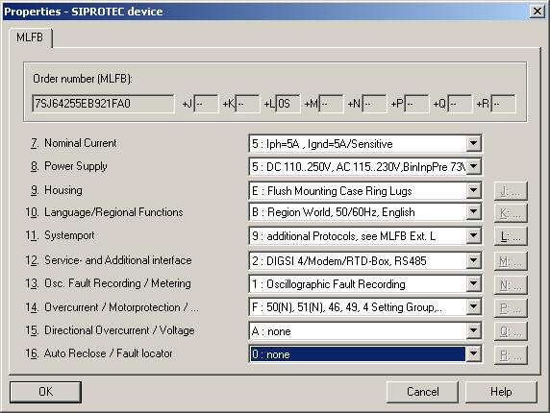Open the Power Supply dropdown arrow
The height and width of the screenshot is (413, 550).
click(x=473, y=167)
